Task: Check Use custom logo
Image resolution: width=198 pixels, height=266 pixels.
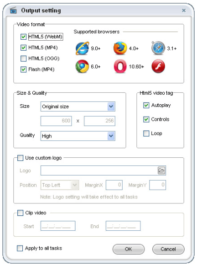Action: 20,158
